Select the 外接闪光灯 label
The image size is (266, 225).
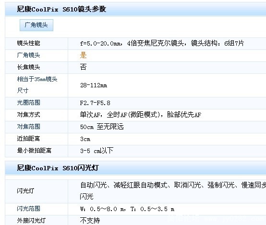coord(31,221)
